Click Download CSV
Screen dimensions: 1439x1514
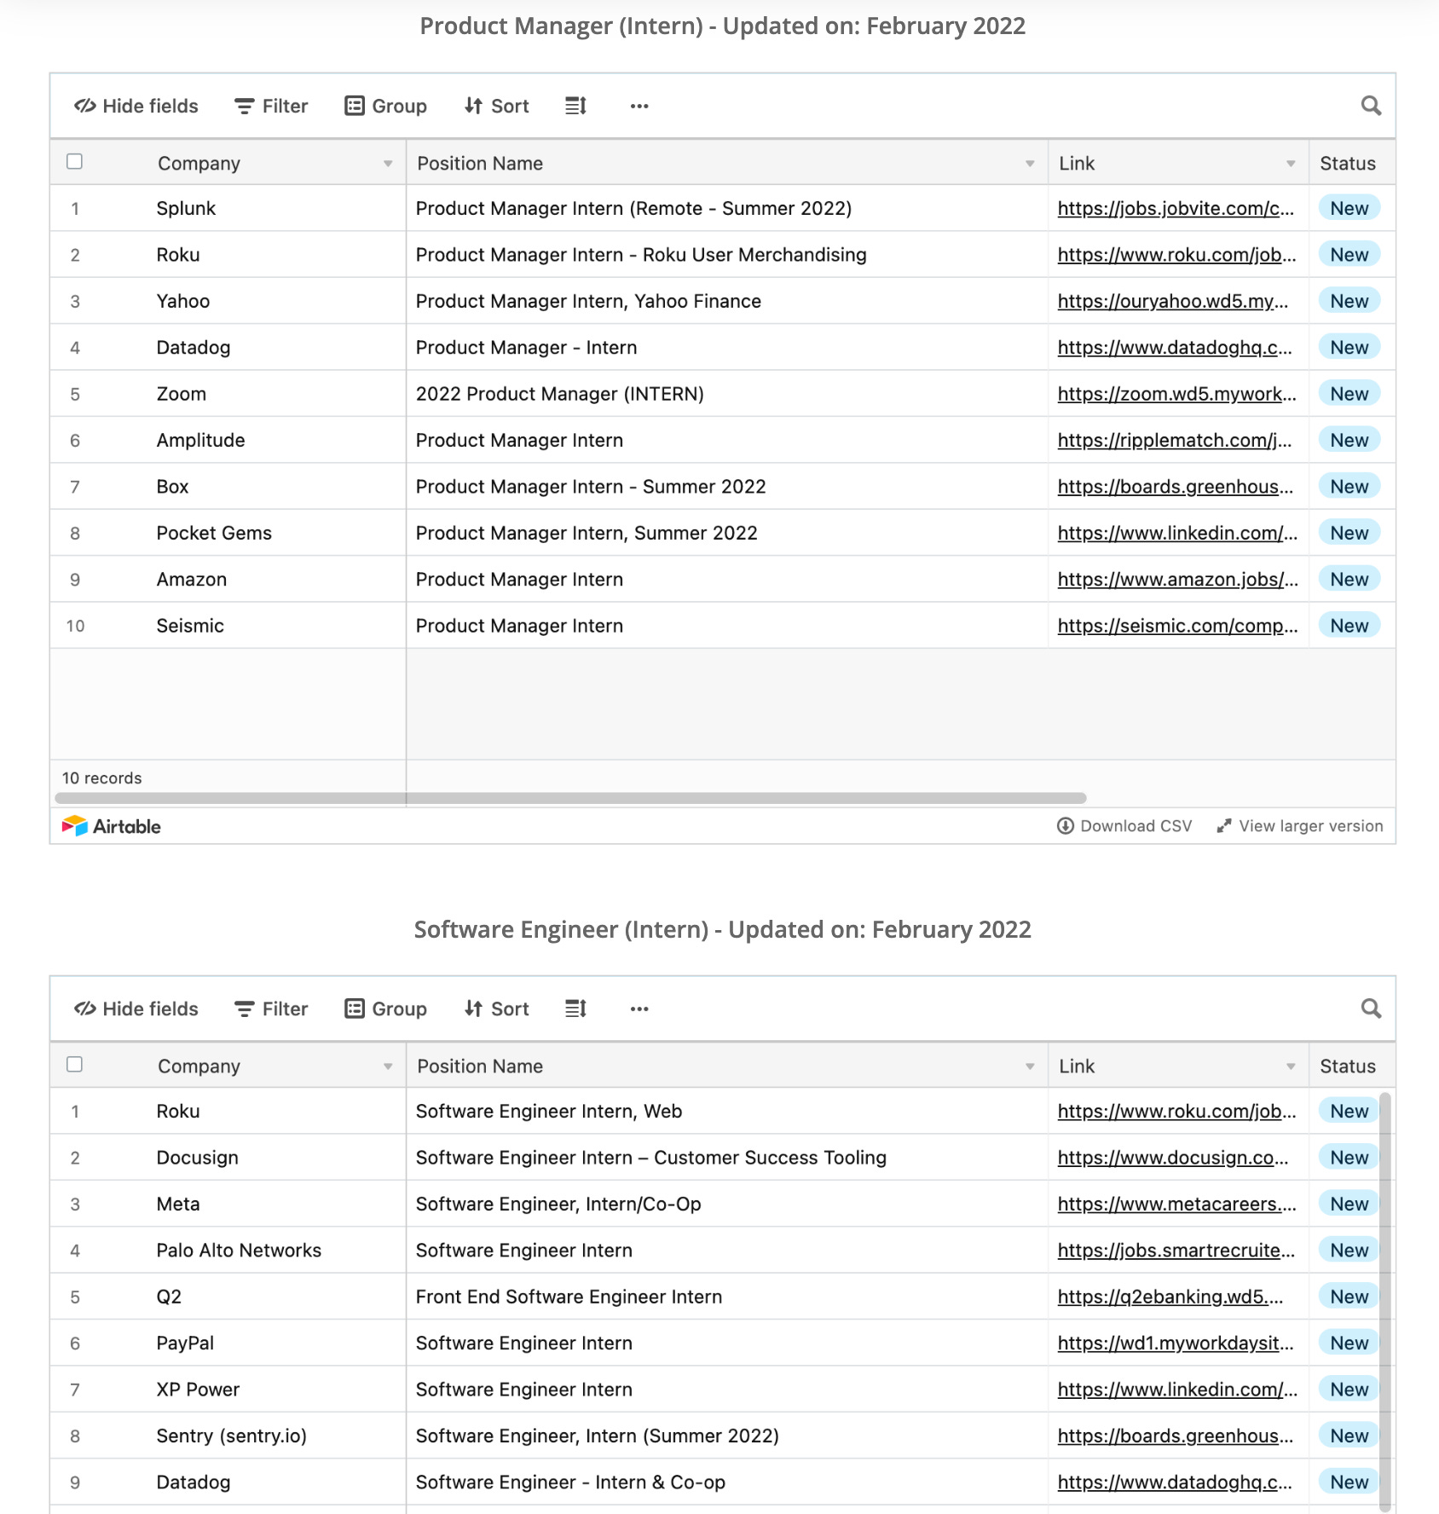[1124, 826]
